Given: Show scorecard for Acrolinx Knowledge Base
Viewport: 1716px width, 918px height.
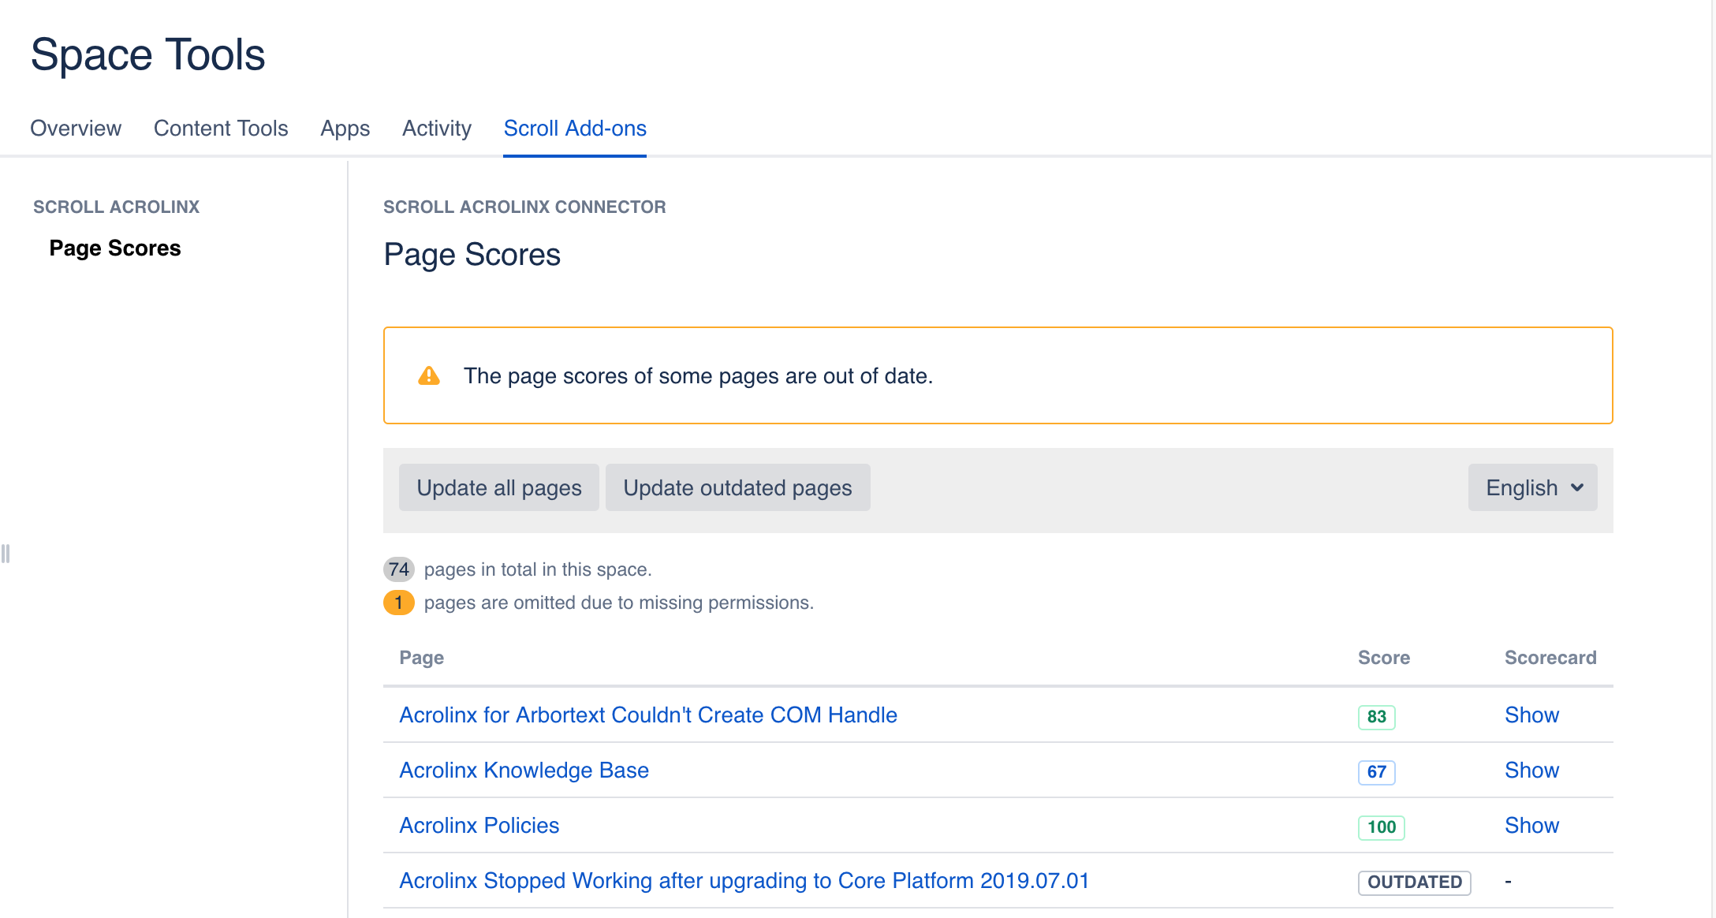Looking at the screenshot, I should (x=1531, y=770).
